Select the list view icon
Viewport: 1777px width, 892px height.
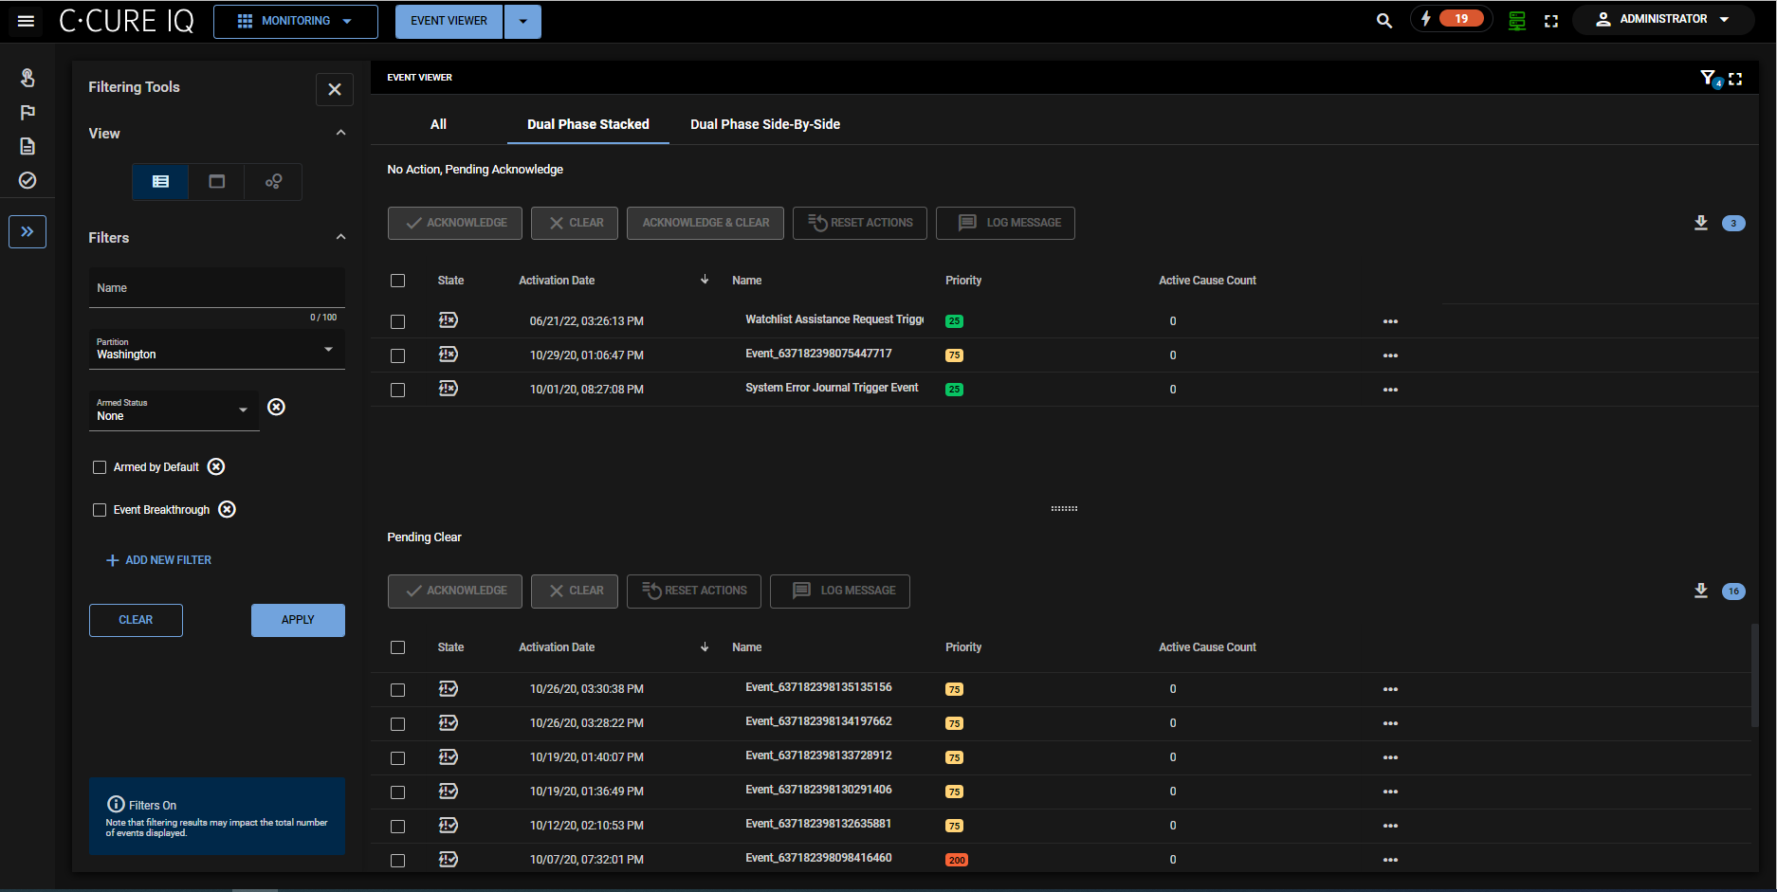[160, 182]
